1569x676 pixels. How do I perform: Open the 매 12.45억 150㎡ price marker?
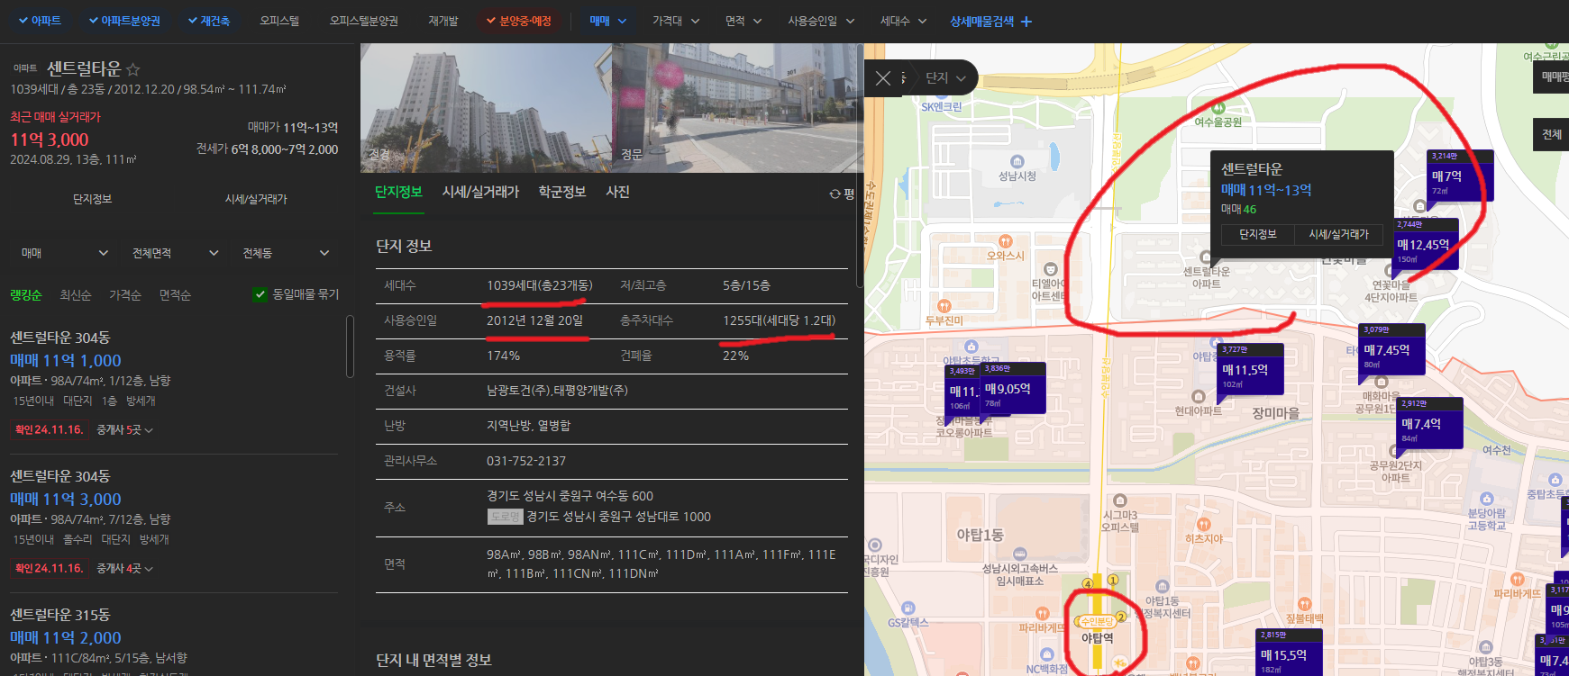pyautogui.click(x=1426, y=244)
